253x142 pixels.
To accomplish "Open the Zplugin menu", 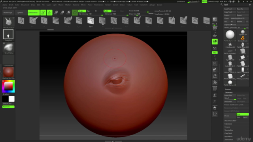I will click(152, 5).
